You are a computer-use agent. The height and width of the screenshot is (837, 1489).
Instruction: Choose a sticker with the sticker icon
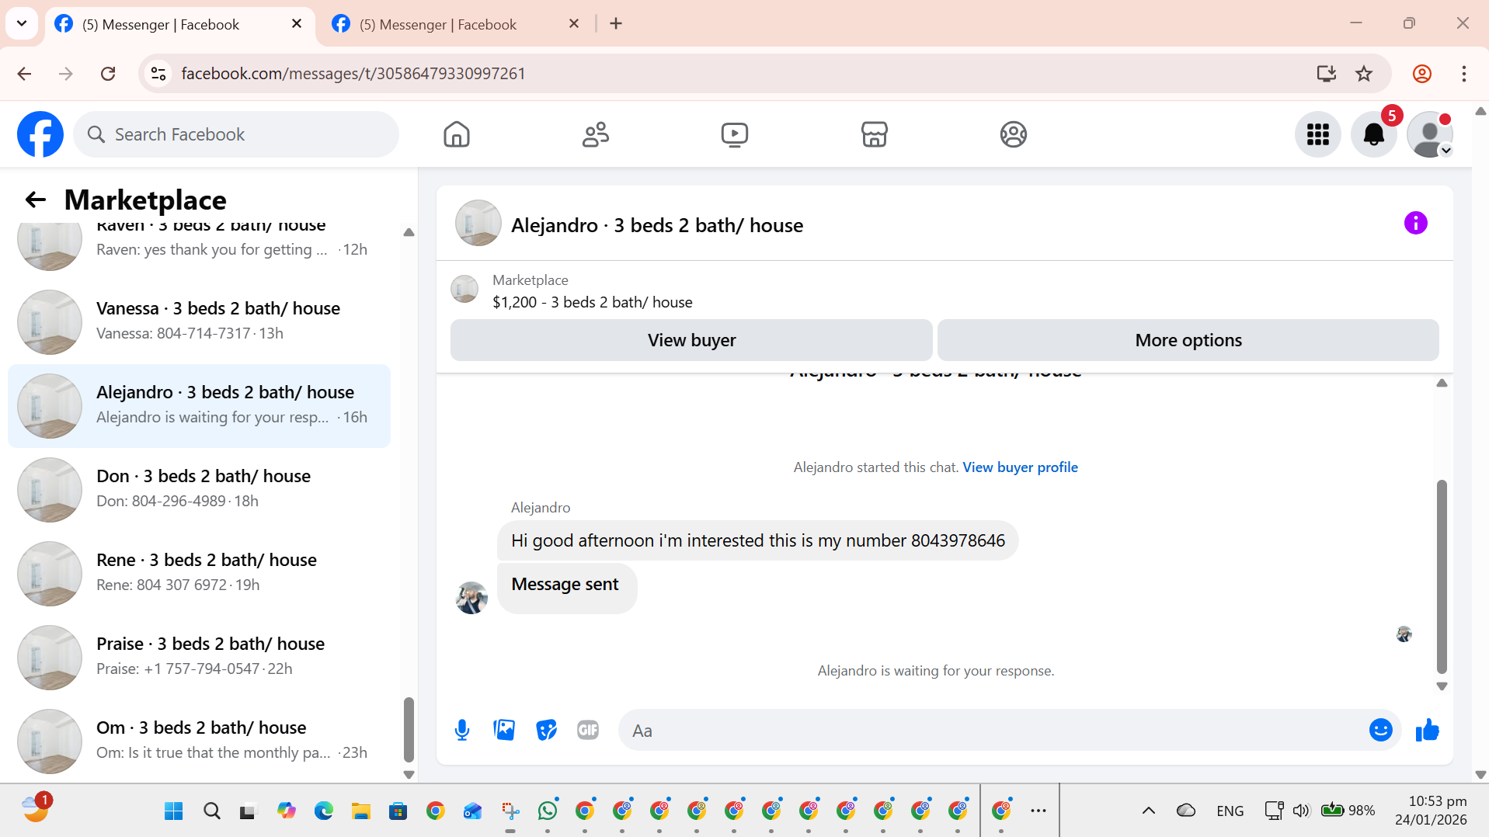pos(546,730)
